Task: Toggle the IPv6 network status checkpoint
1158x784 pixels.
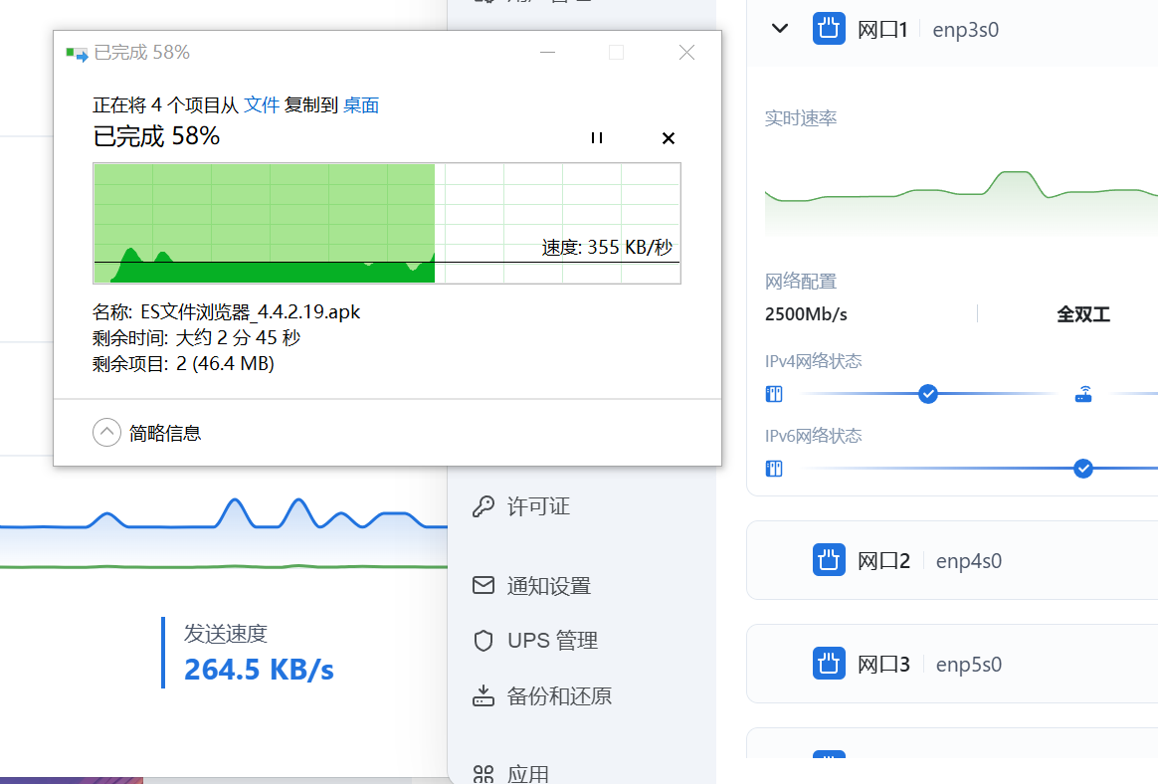Action: point(1083,468)
